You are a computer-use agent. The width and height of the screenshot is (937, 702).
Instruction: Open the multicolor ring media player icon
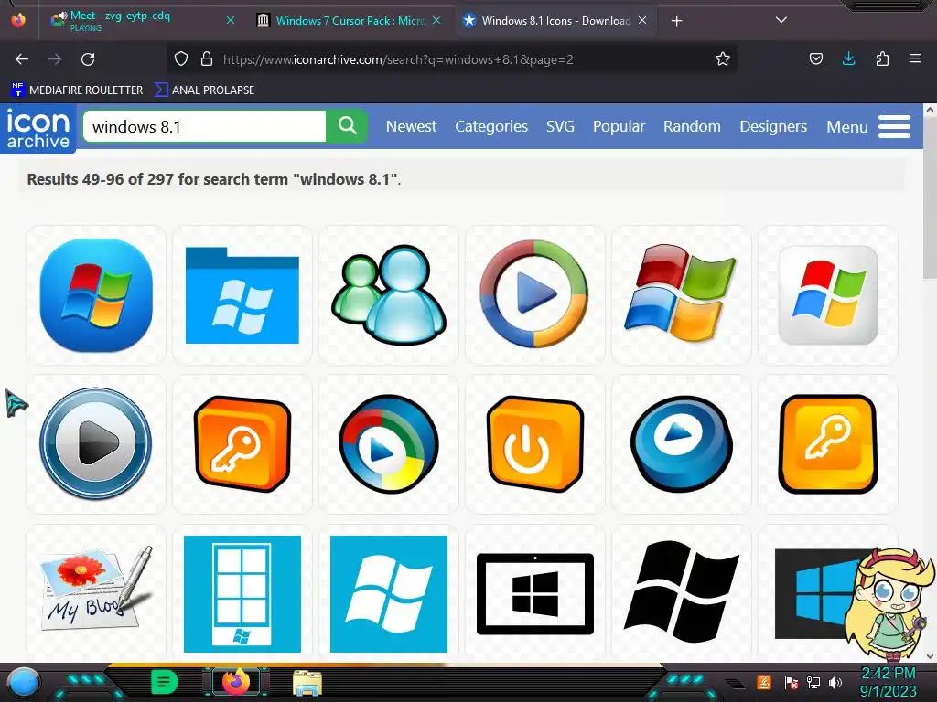534,295
